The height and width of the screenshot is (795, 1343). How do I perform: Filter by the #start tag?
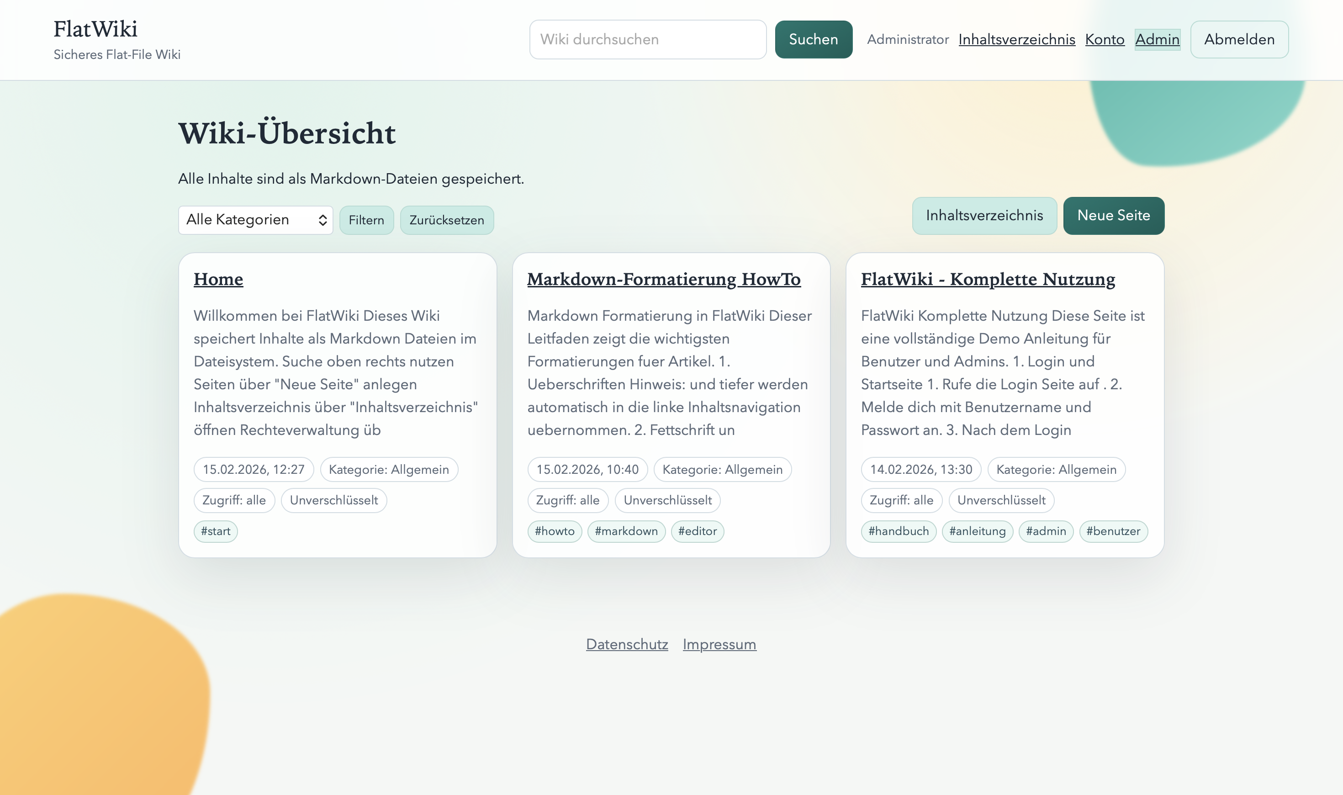(215, 531)
